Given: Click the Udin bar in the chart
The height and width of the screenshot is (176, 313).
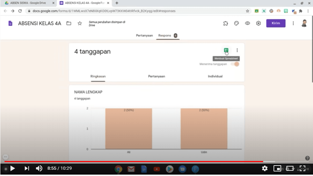Looking at the screenshot, I should click(204, 129).
